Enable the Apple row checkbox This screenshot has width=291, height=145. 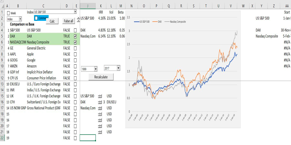[x=75, y=54]
